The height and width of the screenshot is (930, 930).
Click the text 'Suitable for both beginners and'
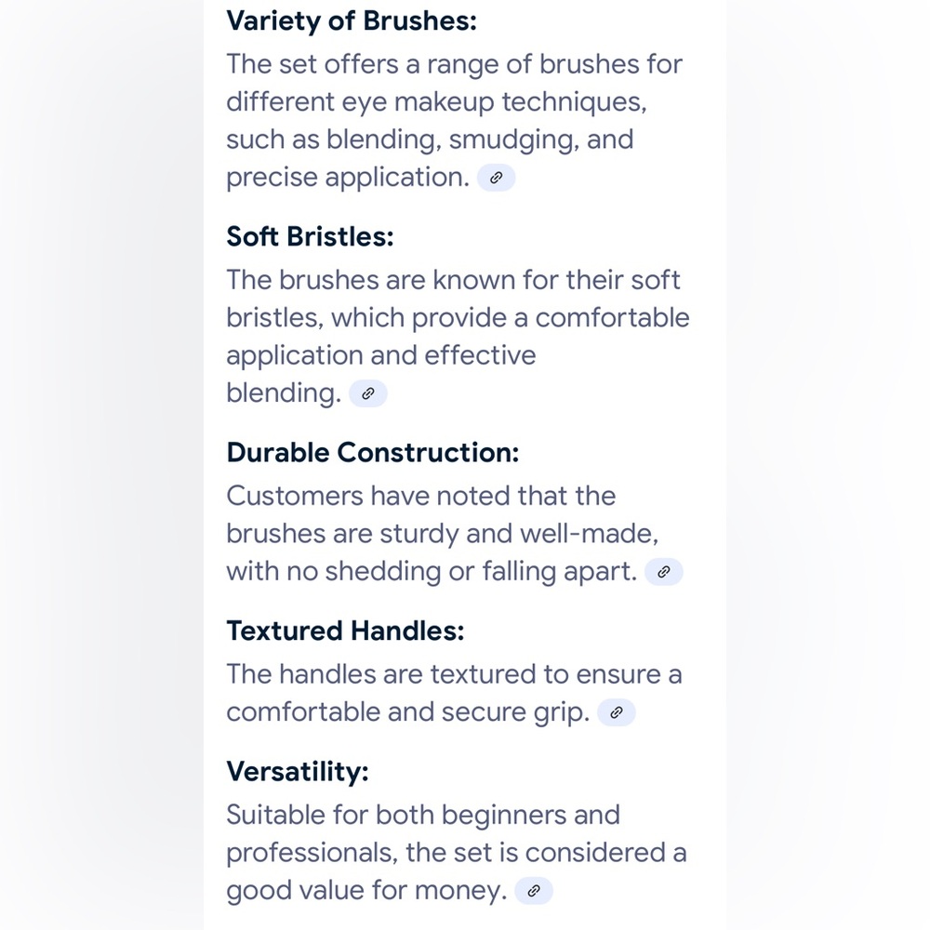[x=423, y=815]
